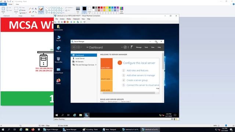Image resolution: width=235 pixels, height=132 pixels.
Task: Open Server Manager Tools menu
Action: point(146,47)
